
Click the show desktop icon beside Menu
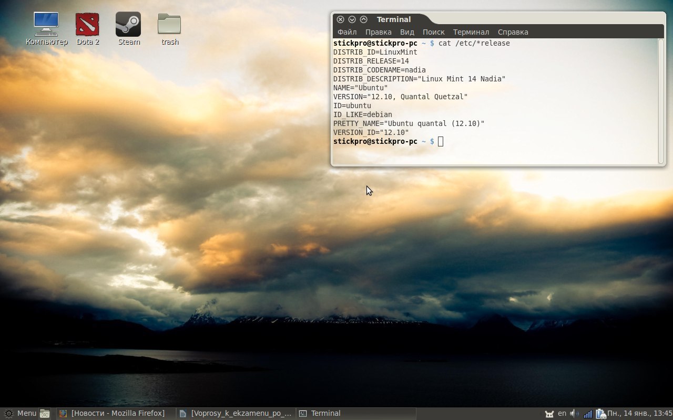tap(45, 413)
